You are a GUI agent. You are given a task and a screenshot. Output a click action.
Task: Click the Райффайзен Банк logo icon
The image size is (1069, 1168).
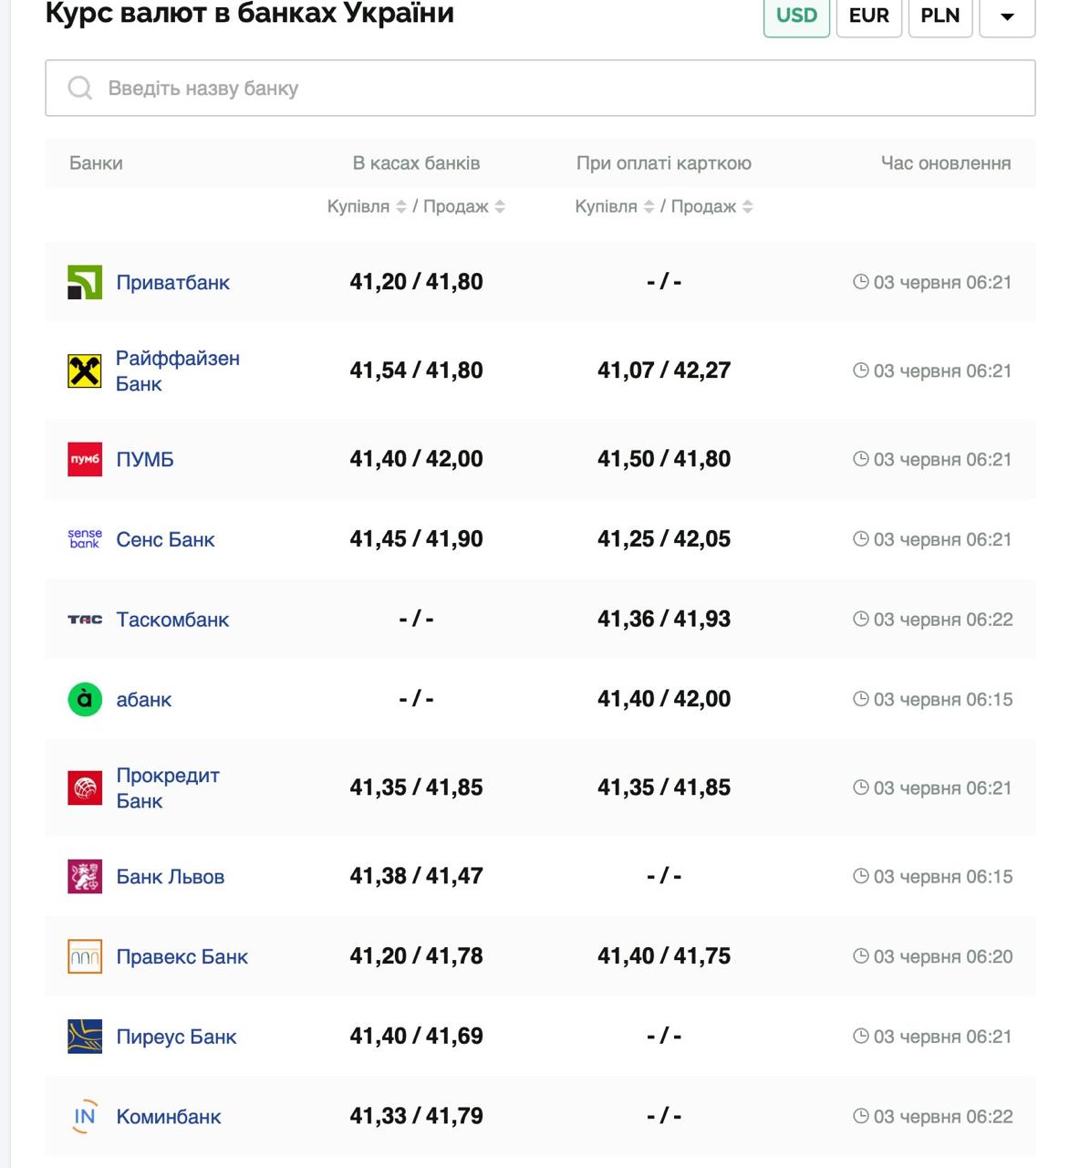point(85,371)
